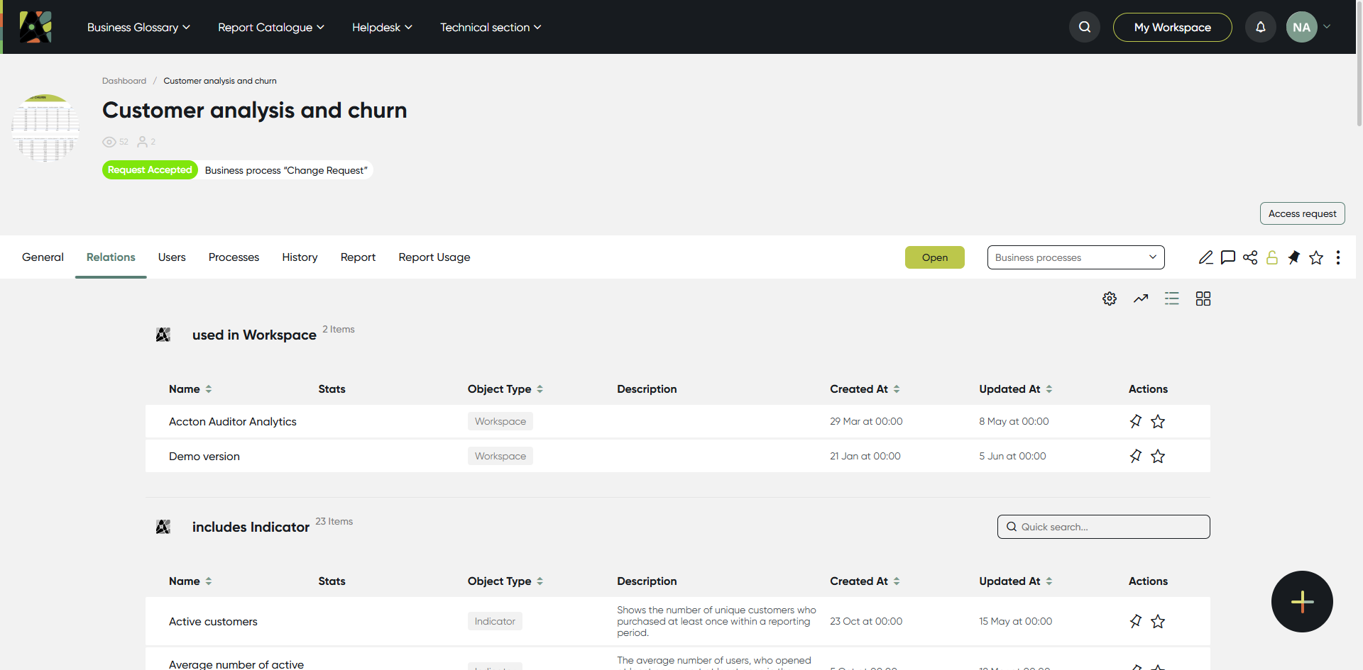The width and height of the screenshot is (1363, 670).
Task: Expand the Business Glossary menu
Action: [138, 27]
